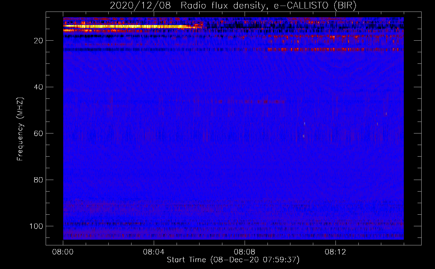Click the 20 MHz frequency tick label
This screenshot has height=269, width=435.
click(x=38, y=41)
